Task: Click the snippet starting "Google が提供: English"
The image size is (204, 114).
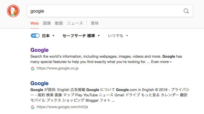Action: coord(110,95)
